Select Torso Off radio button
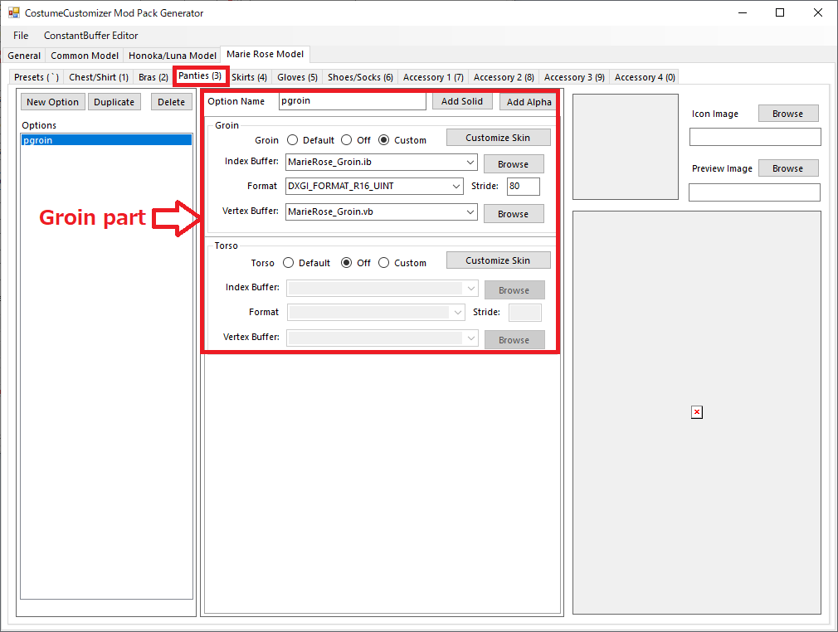Image resolution: width=838 pixels, height=632 pixels. click(x=346, y=263)
